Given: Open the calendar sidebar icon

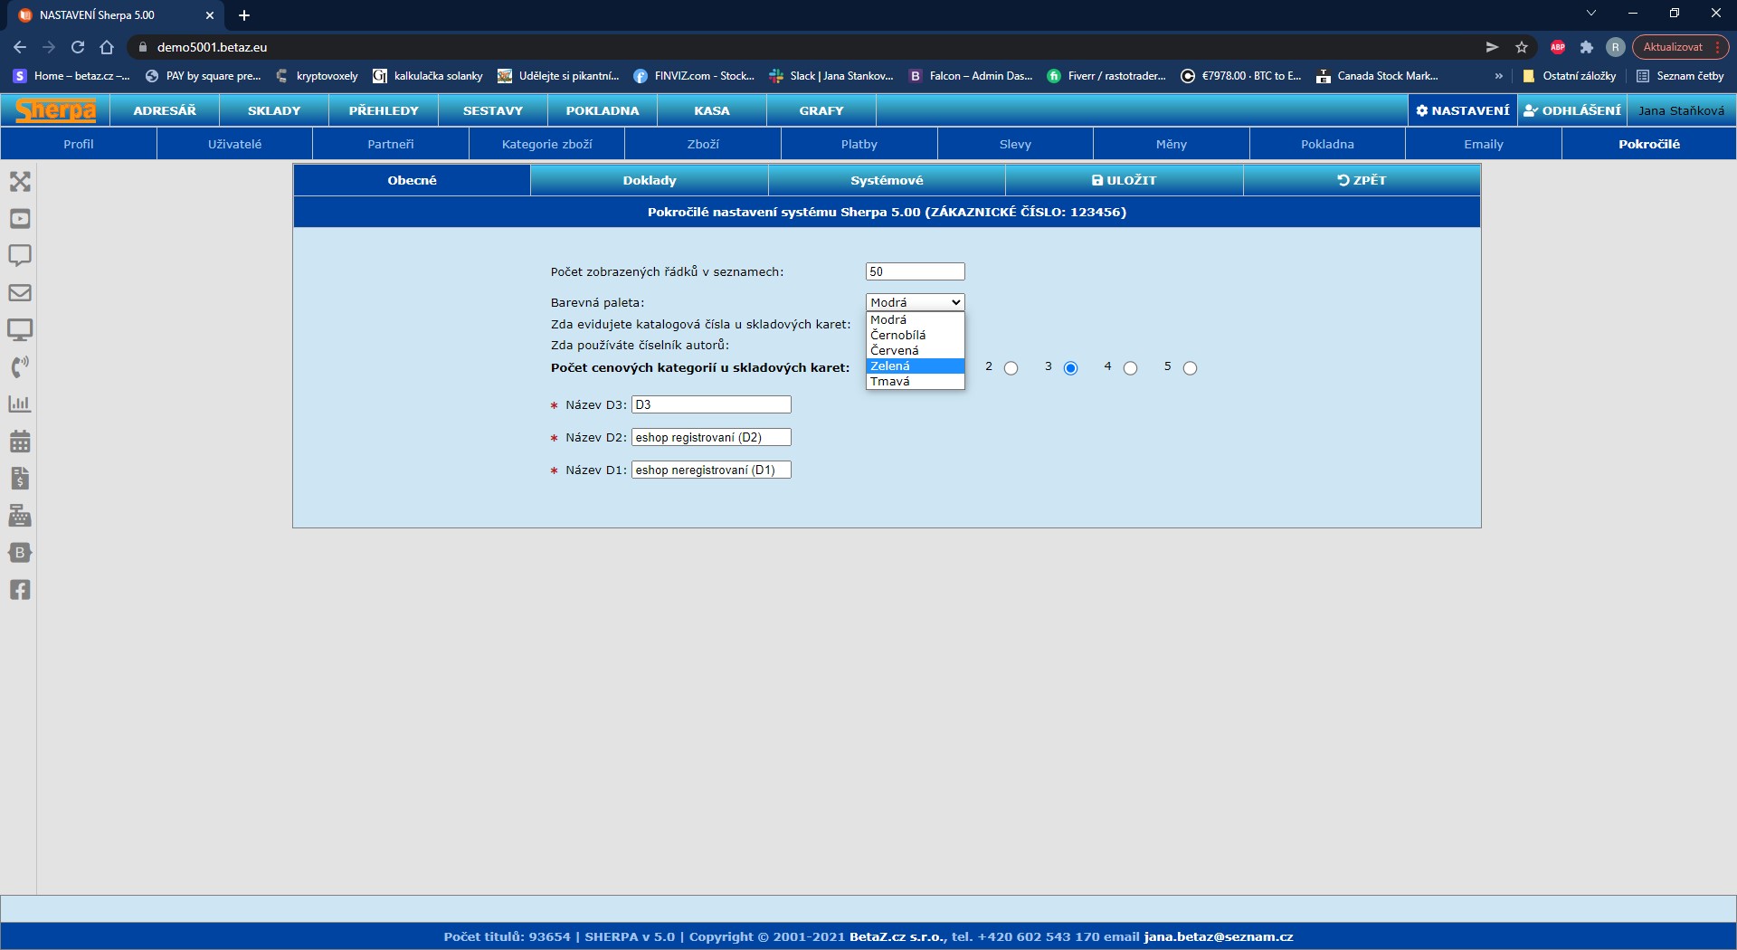Looking at the screenshot, I should (x=20, y=442).
